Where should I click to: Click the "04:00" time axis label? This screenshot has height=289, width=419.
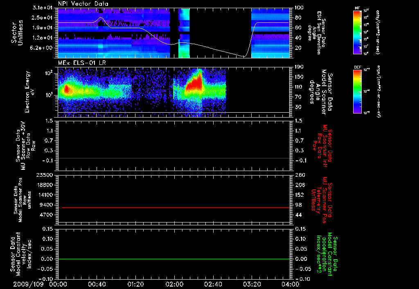click(x=290, y=284)
